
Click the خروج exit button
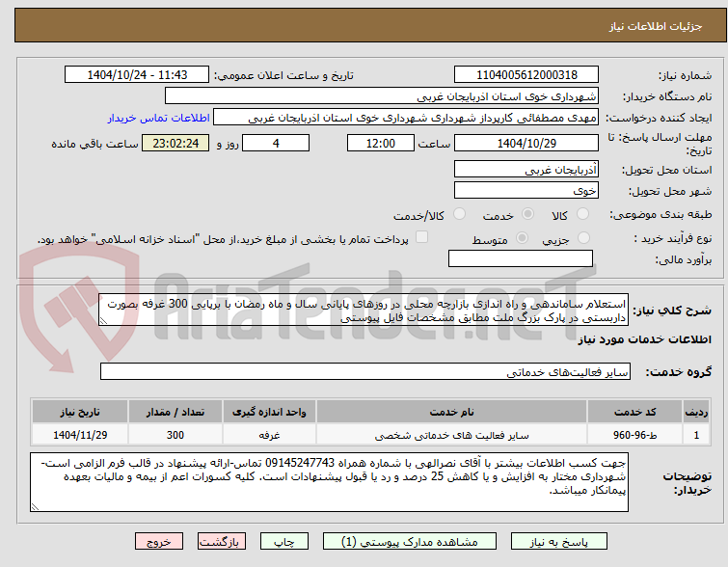pos(159,542)
